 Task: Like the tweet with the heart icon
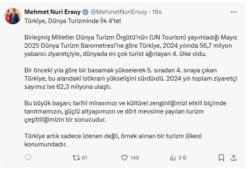(x=124, y=157)
